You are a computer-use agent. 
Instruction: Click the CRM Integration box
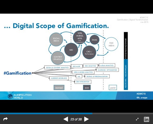click(x=83, y=82)
